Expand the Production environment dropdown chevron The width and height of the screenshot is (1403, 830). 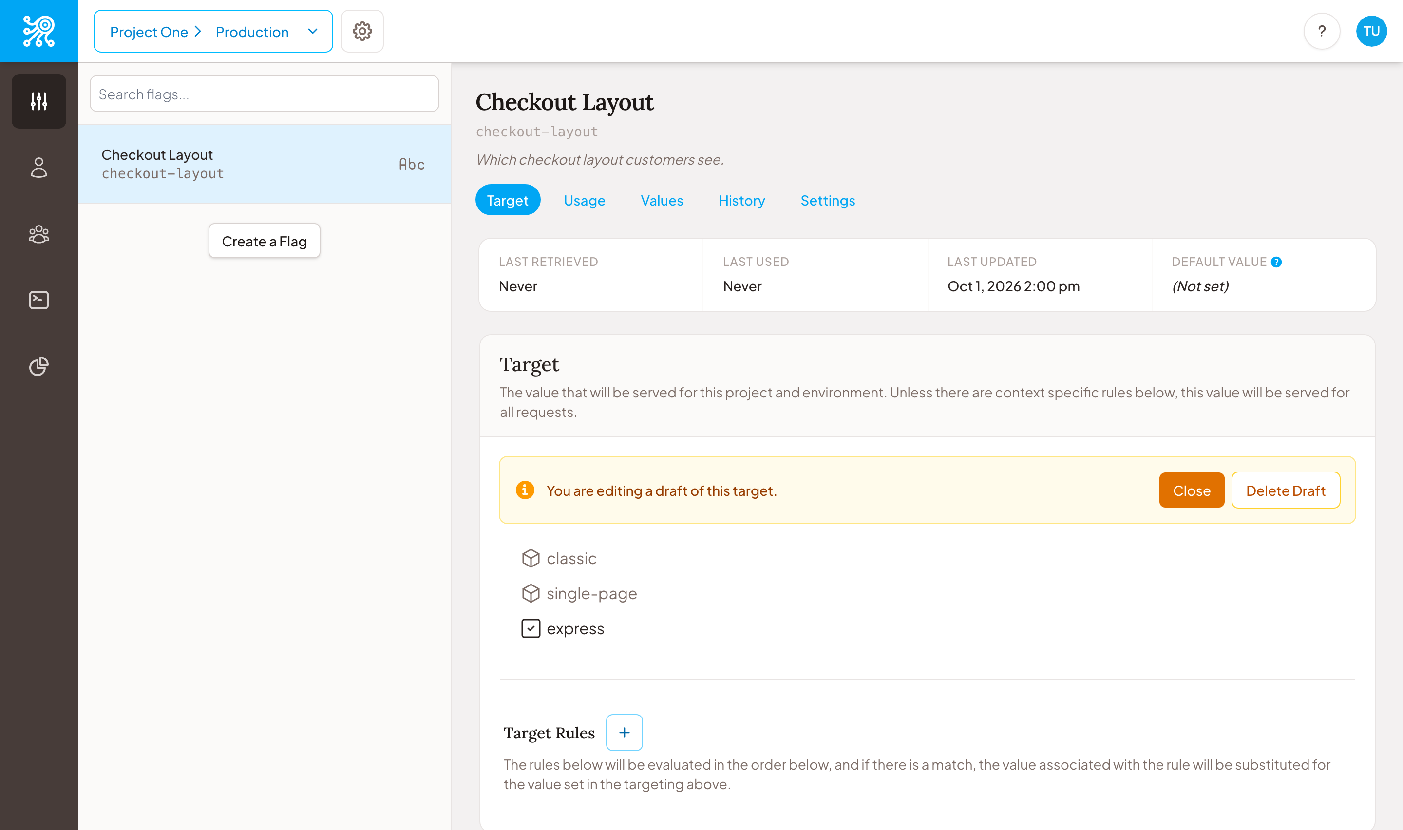coord(313,31)
